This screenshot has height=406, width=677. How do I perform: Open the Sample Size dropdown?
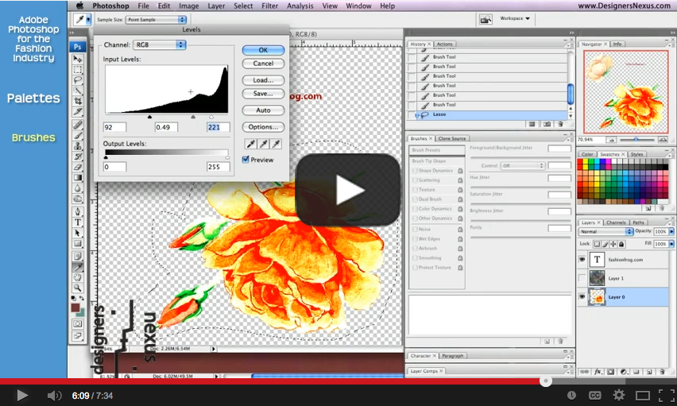156,19
